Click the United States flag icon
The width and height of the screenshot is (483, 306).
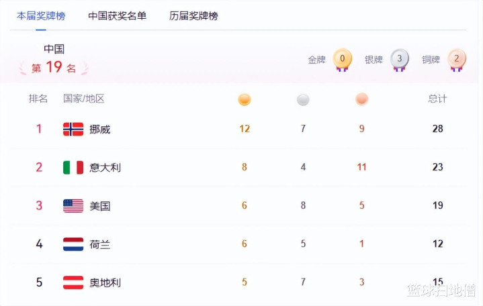pyautogui.click(x=73, y=206)
